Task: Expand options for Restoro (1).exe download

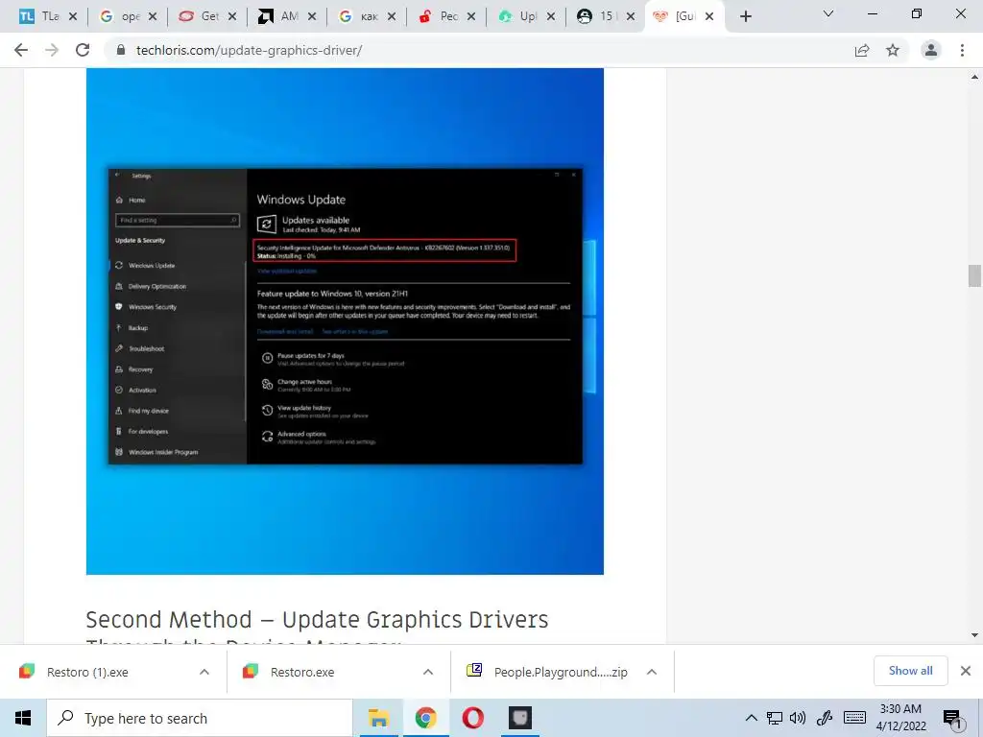Action: [204, 672]
